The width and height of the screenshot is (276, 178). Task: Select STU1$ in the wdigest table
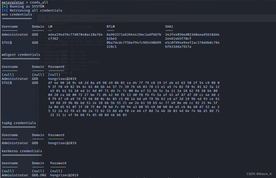[x=7, y=83]
